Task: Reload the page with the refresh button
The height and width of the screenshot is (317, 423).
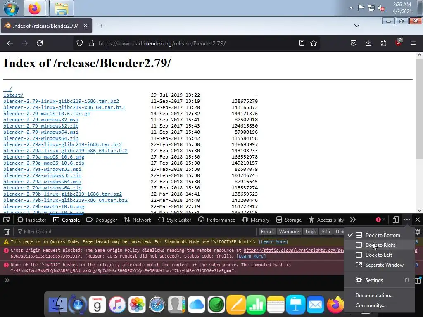Action: [40, 43]
